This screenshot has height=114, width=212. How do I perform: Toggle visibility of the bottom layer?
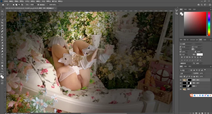point(181,89)
